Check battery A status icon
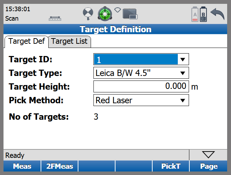 point(195,14)
